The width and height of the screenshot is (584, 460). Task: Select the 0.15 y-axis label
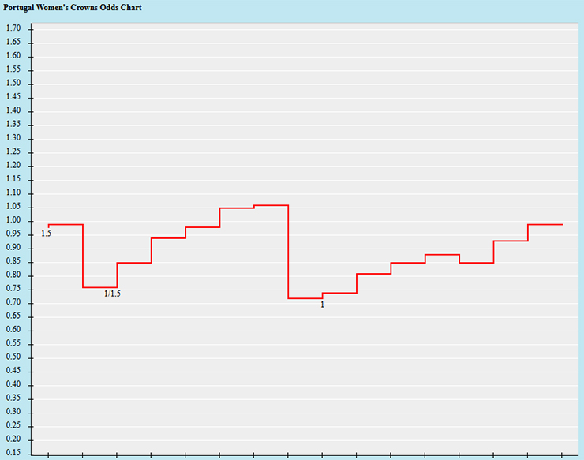tap(13, 453)
